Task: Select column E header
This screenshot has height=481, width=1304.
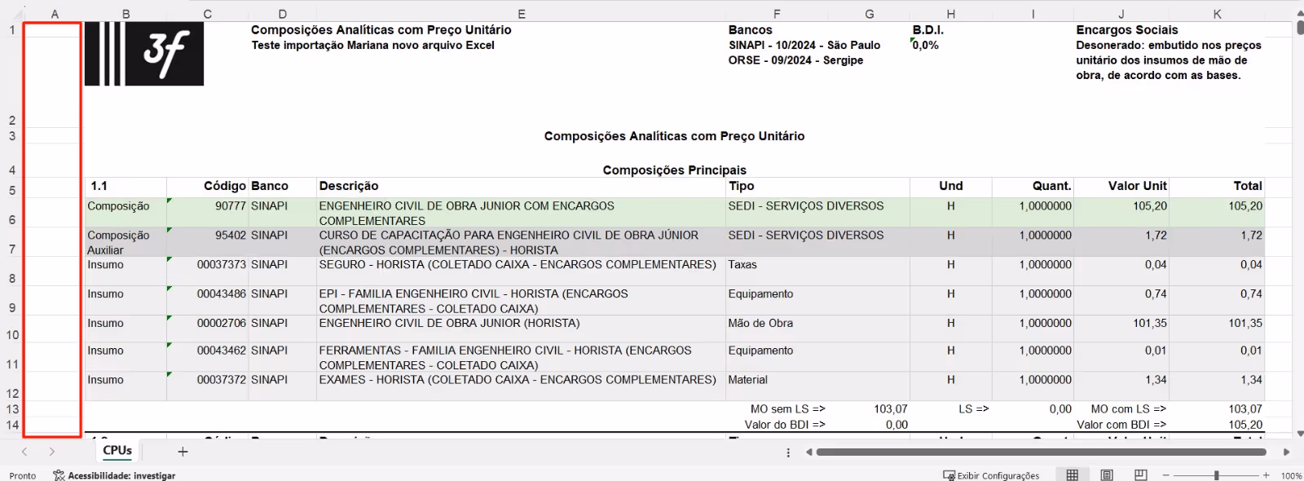Action: (x=522, y=14)
